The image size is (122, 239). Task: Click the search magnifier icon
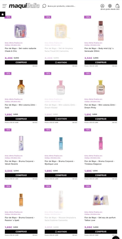44,6
